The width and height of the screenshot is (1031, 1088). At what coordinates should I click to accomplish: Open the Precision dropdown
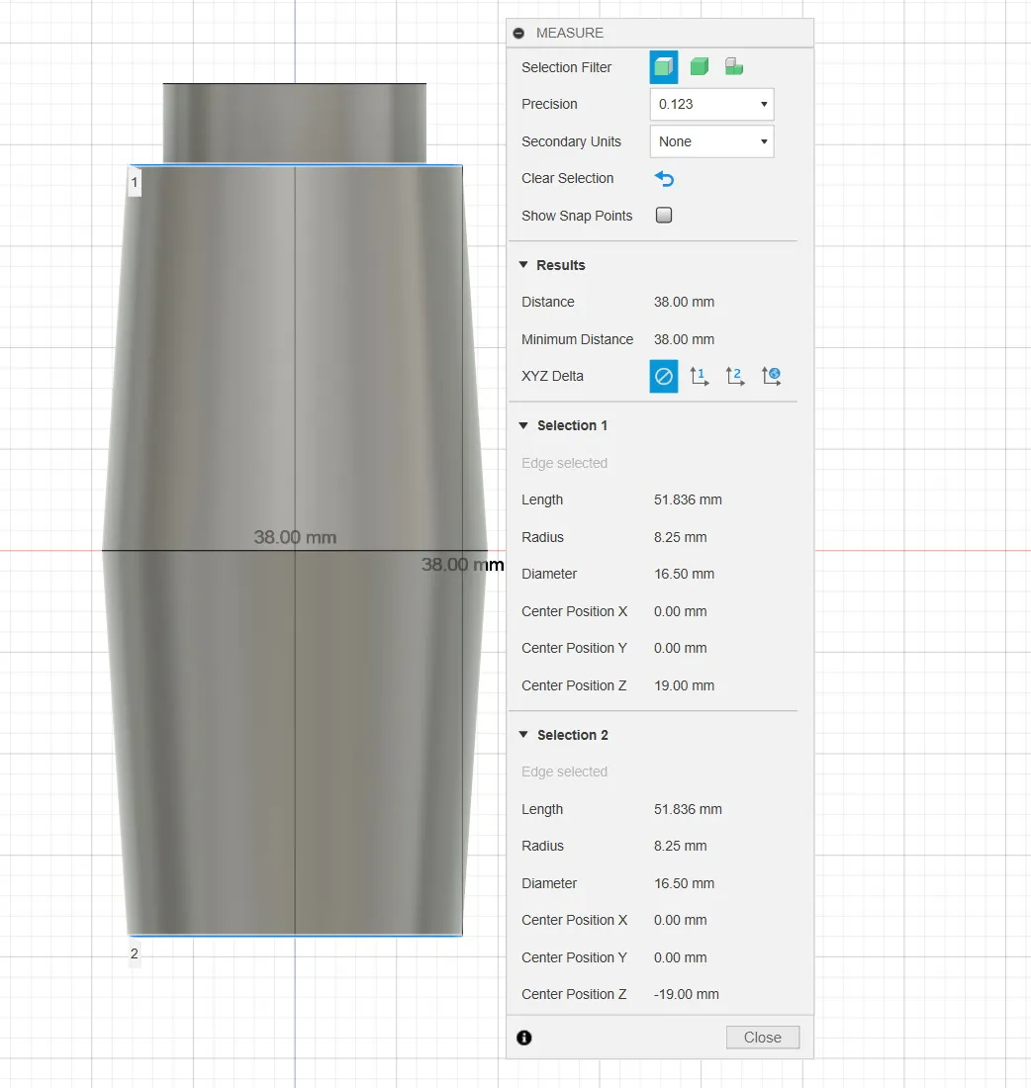click(711, 105)
